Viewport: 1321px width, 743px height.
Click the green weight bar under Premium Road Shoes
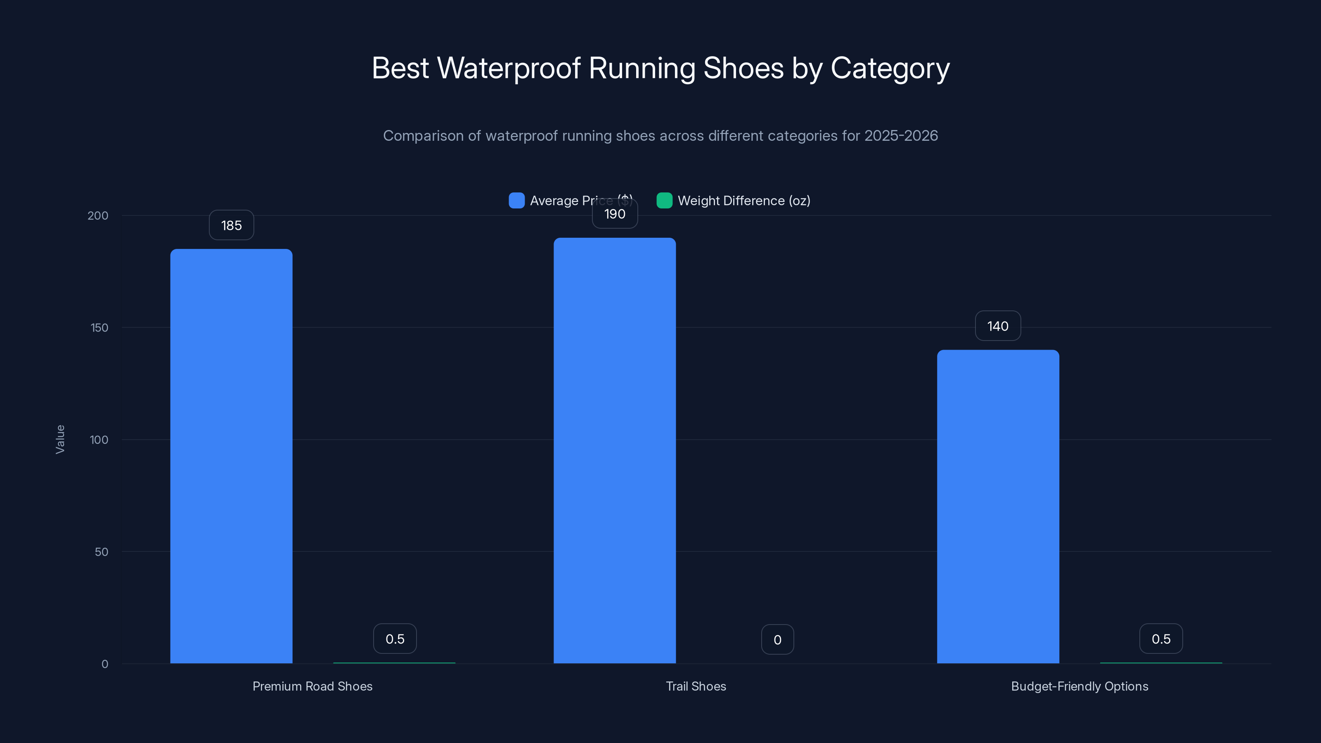394,662
